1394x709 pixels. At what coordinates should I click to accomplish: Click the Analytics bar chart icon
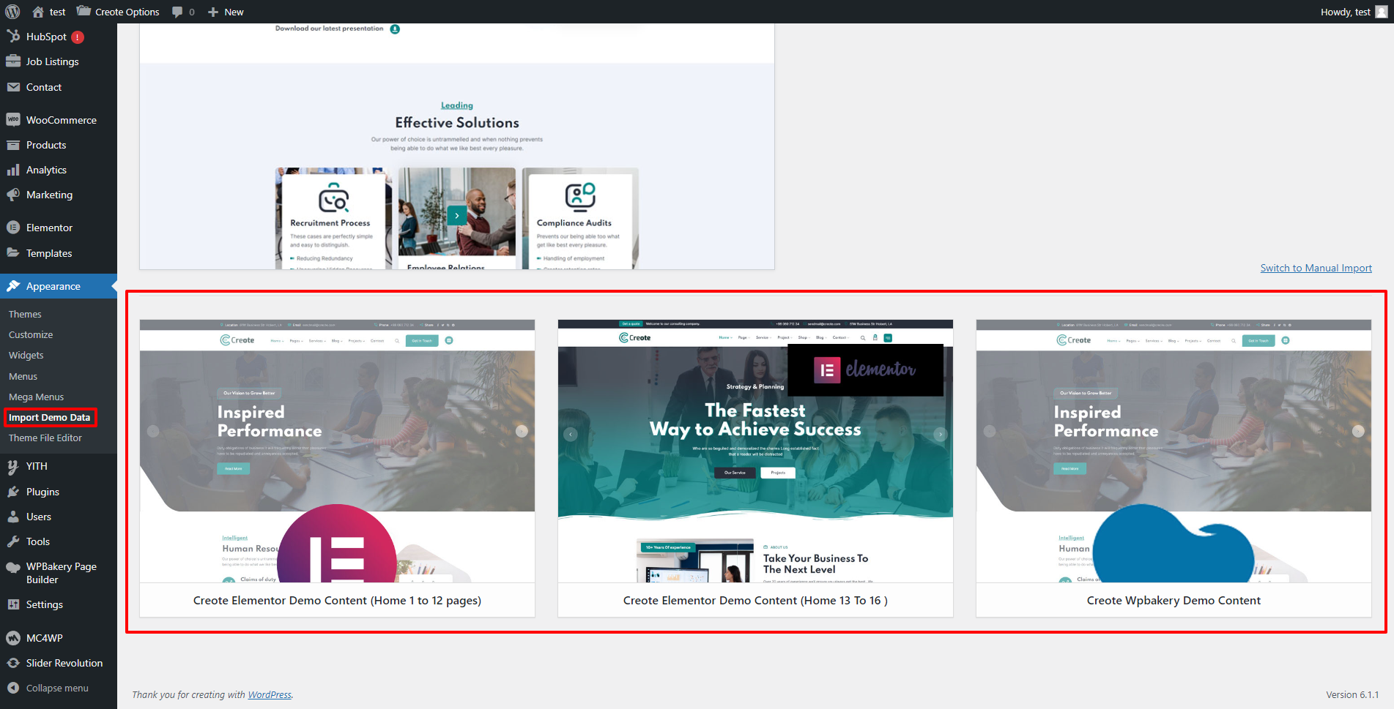pos(13,170)
